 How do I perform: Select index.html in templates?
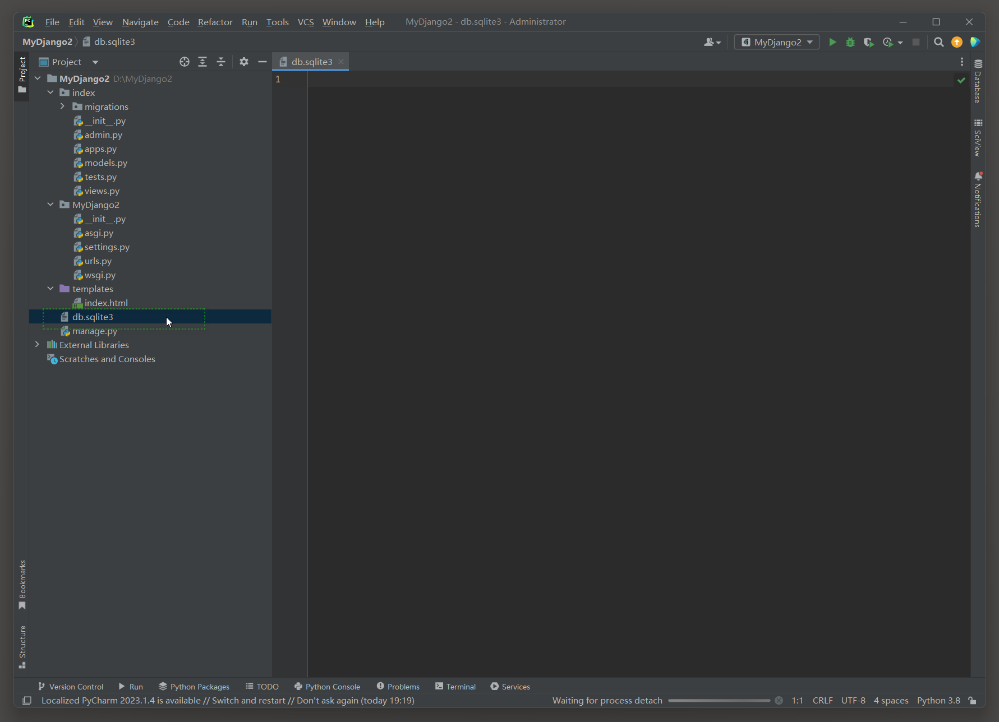coord(106,303)
